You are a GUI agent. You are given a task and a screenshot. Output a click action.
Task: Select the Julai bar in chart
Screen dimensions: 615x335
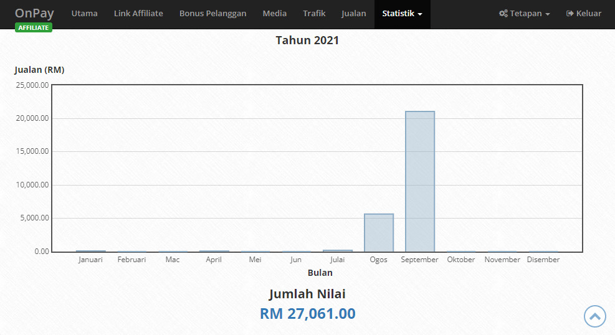click(x=338, y=250)
